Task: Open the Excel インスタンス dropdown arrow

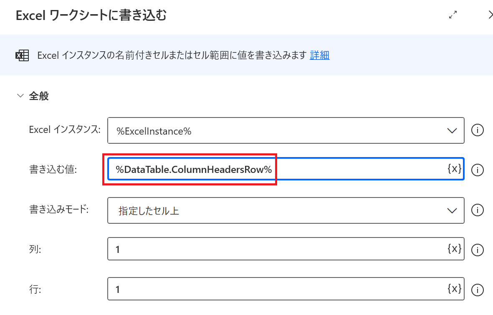Action: [x=452, y=131]
